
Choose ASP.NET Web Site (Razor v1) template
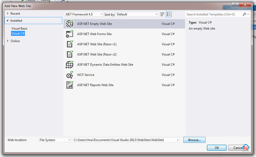pyautogui.click(x=124, y=44)
